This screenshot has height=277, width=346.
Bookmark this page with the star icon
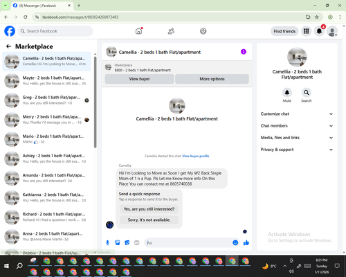tap(317, 17)
